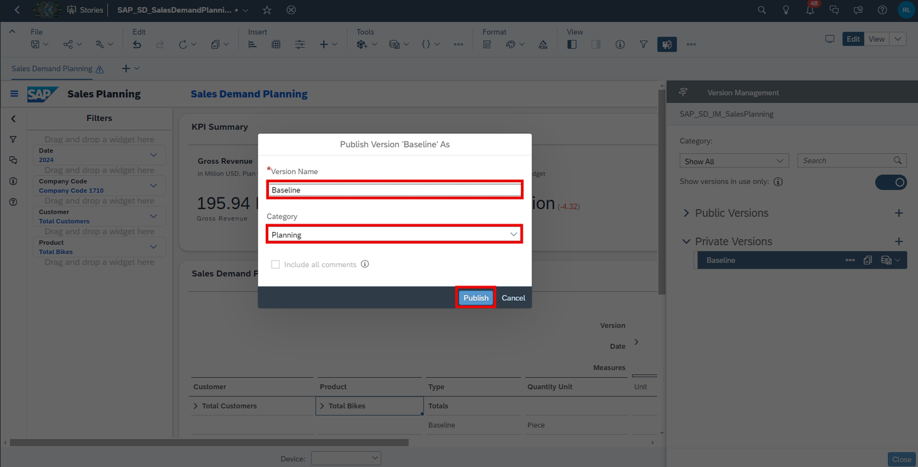The width and height of the screenshot is (918, 467).
Task: Insert a table using the grid icon
Action: click(x=276, y=45)
